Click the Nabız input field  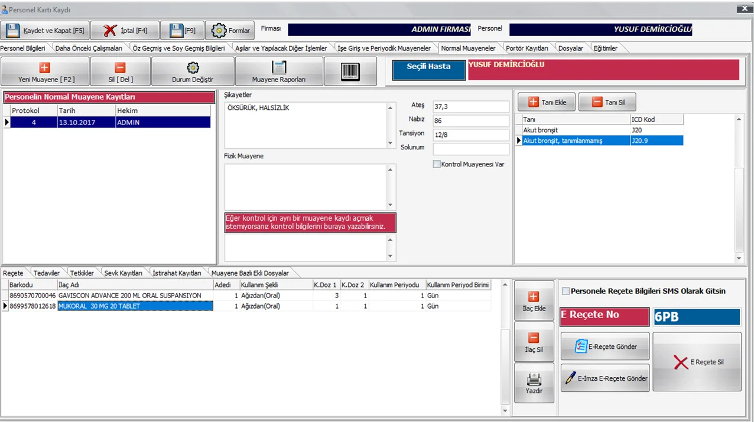point(470,121)
